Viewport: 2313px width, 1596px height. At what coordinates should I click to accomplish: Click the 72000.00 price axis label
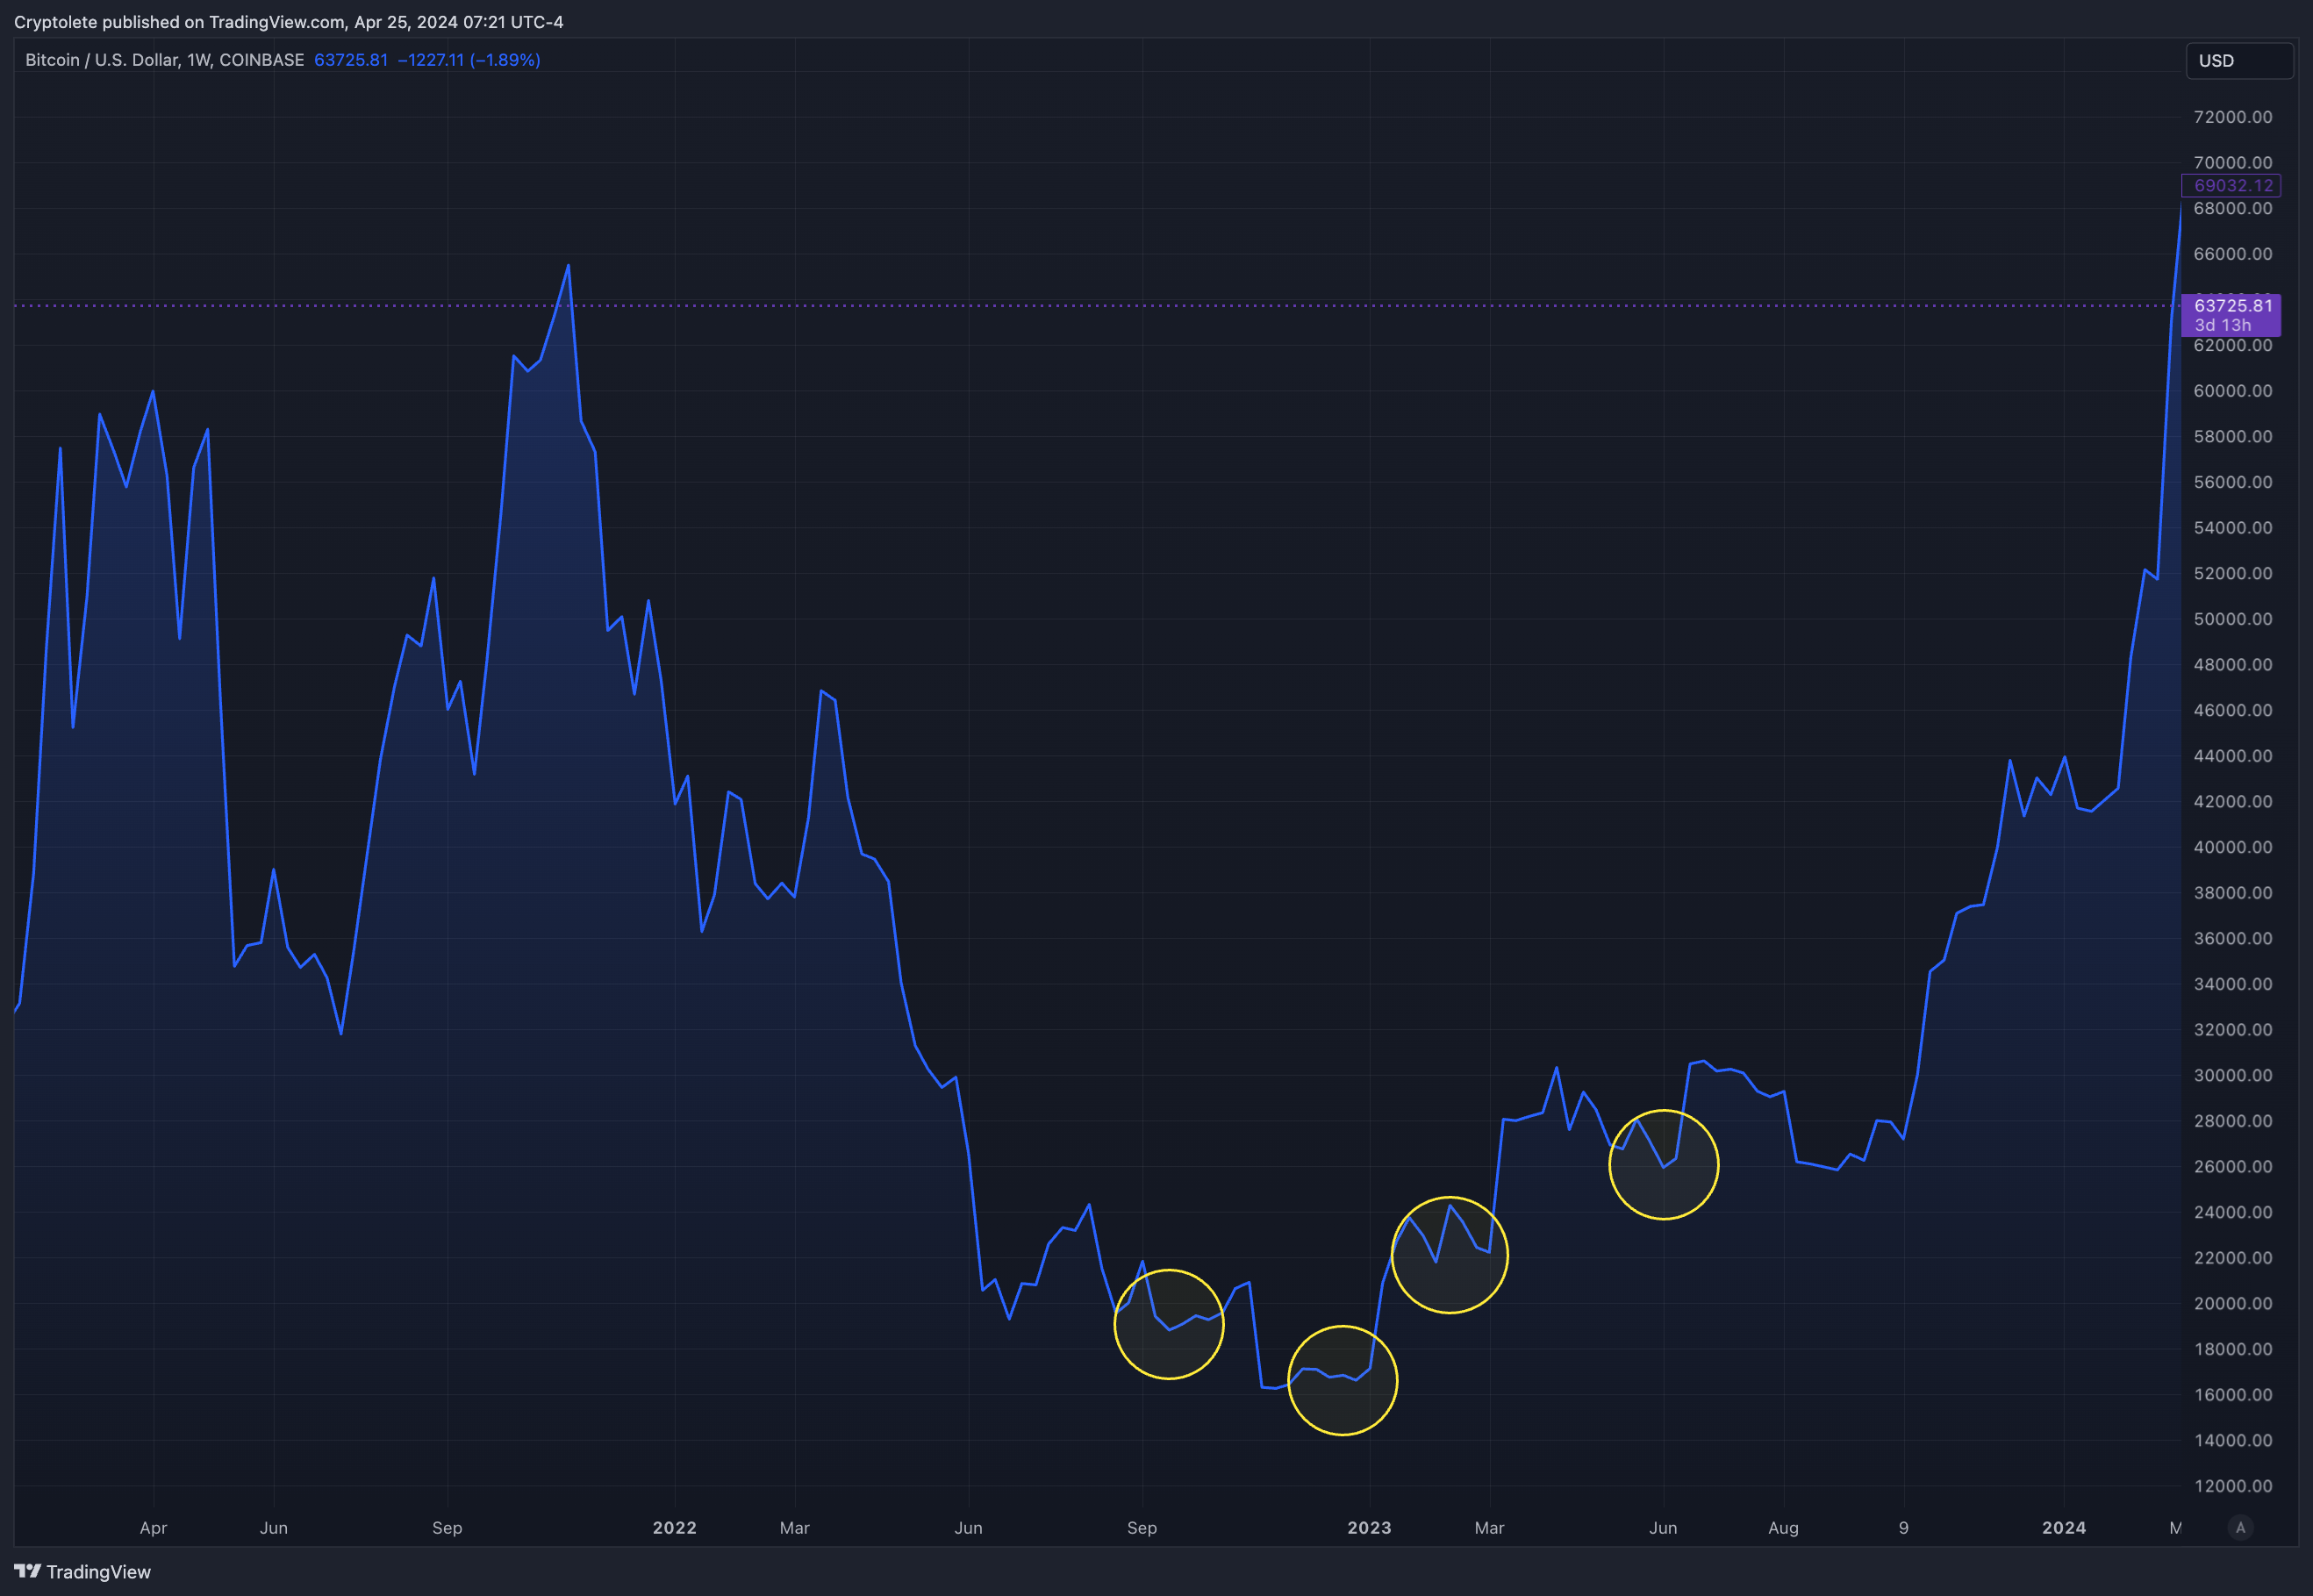[2233, 117]
